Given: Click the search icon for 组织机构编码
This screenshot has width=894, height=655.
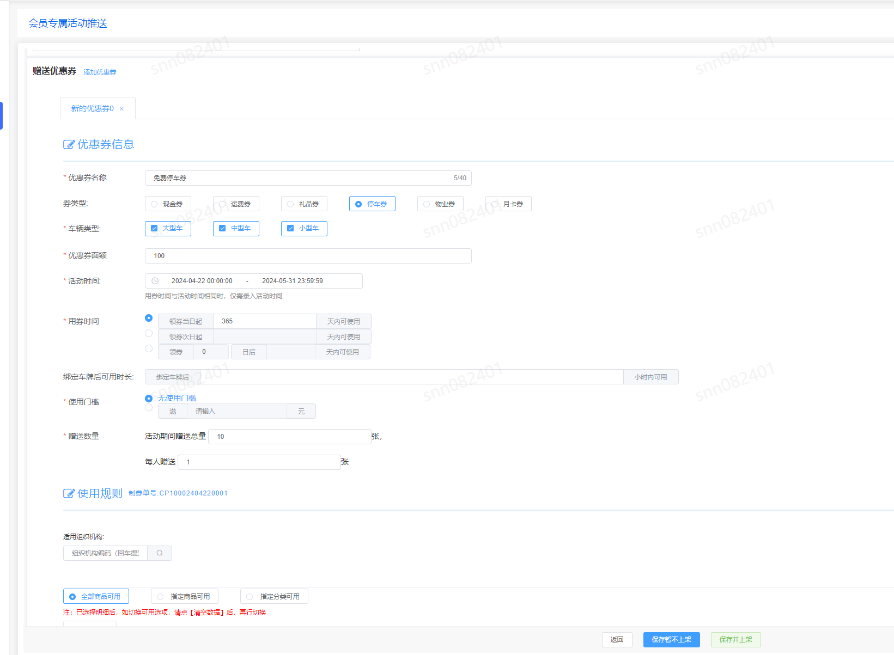Looking at the screenshot, I should coord(160,553).
